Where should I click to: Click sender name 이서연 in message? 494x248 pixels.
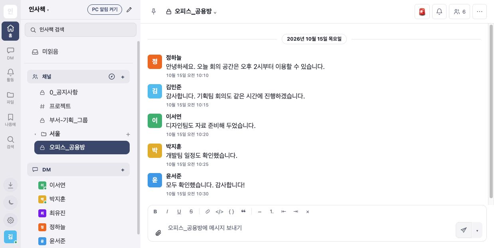174,116
